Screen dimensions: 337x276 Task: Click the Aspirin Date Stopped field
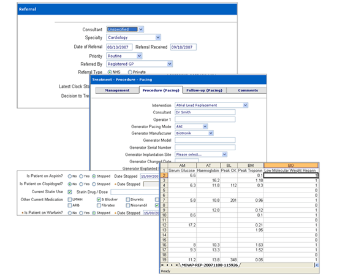click(150, 177)
